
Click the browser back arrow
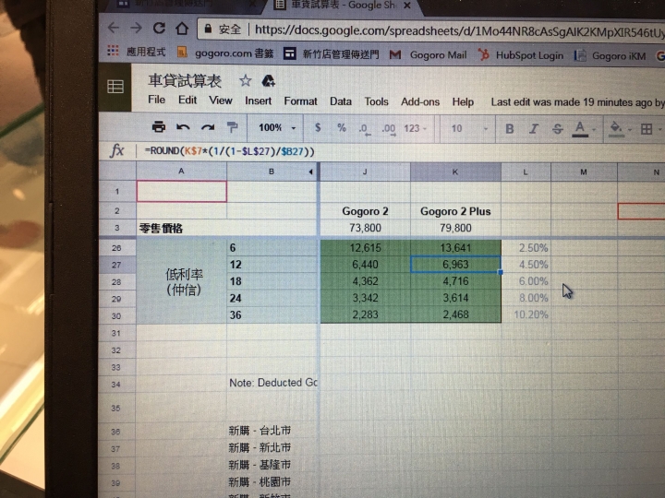click(114, 28)
